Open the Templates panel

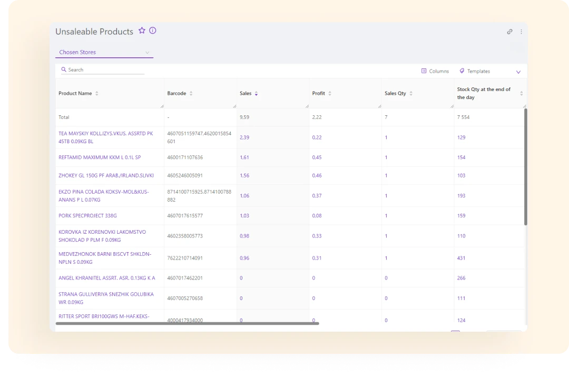(477, 71)
